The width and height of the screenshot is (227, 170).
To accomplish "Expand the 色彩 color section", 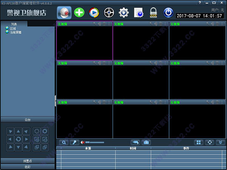I will [x=28, y=167].
